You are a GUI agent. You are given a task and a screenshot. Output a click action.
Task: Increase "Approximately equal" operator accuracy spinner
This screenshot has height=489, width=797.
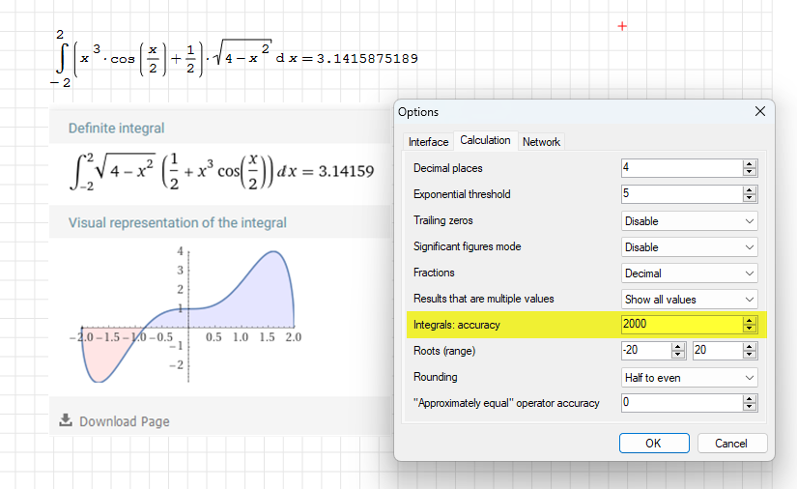[750, 399]
